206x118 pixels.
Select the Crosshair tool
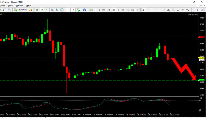(148, 10)
